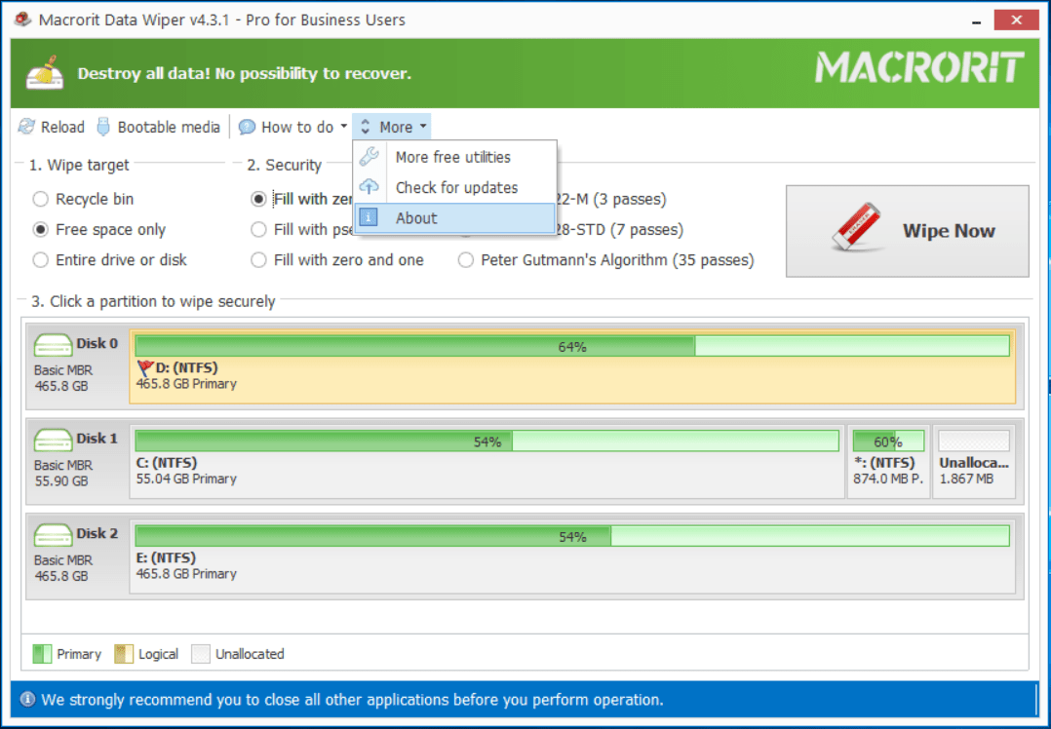1051x729 pixels.
Task: Click the Disk 0 drive icon
Action: click(54, 345)
